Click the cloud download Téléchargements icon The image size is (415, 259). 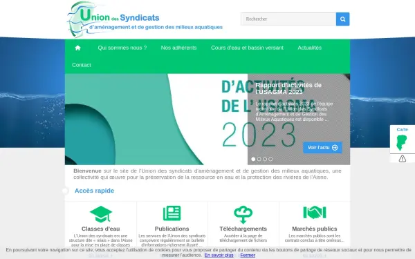pyautogui.click(x=243, y=214)
